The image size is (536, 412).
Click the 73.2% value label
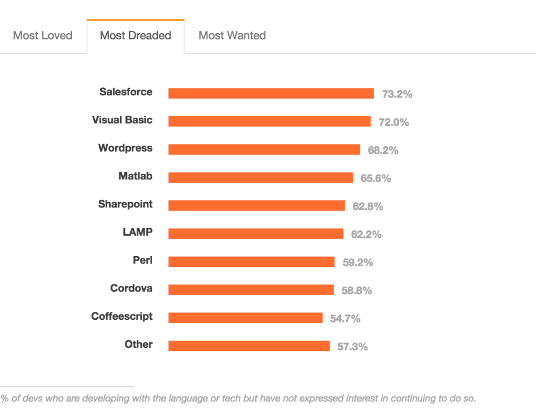coord(397,94)
